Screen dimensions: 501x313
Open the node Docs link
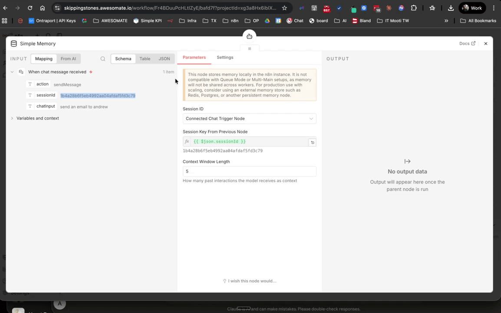(467, 43)
